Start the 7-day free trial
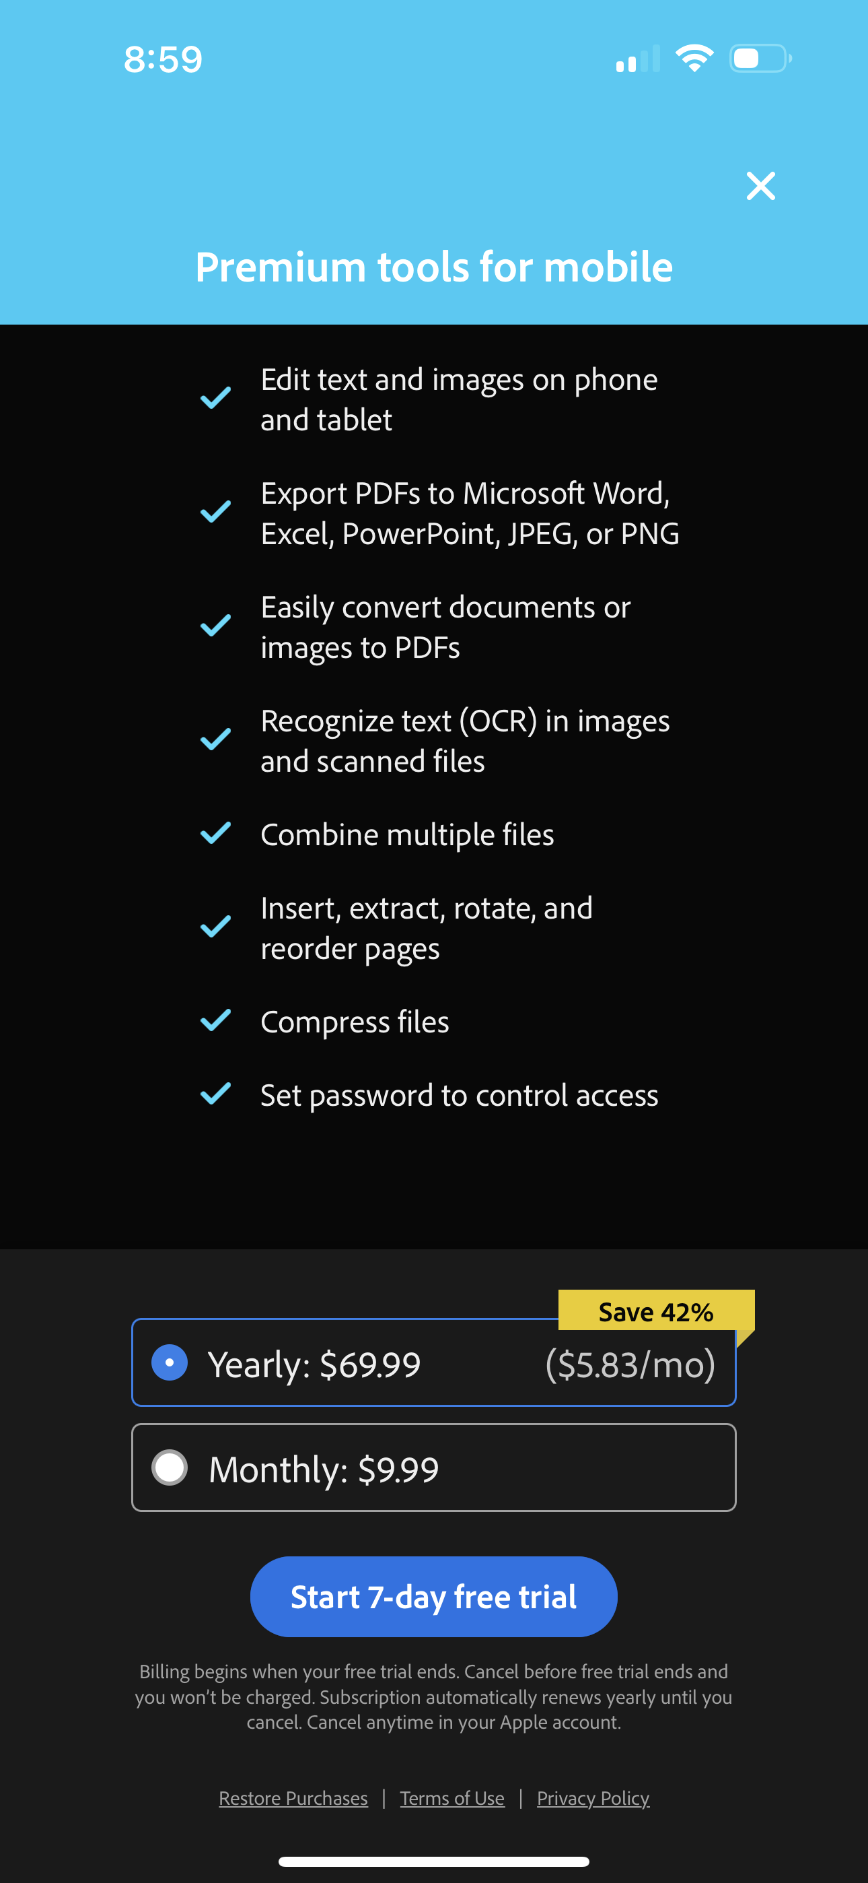Image resolution: width=868 pixels, height=1883 pixels. (x=434, y=1597)
